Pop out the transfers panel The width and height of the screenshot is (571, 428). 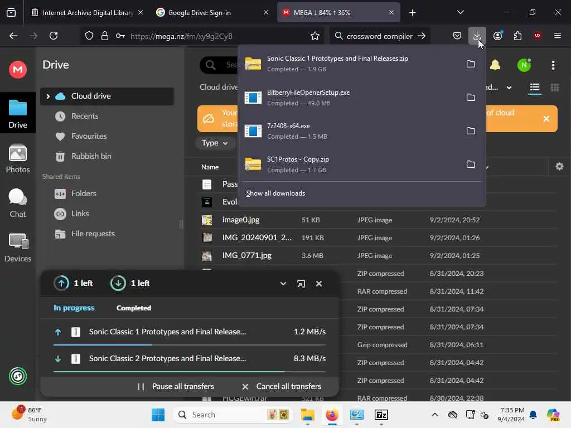(301, 284)
